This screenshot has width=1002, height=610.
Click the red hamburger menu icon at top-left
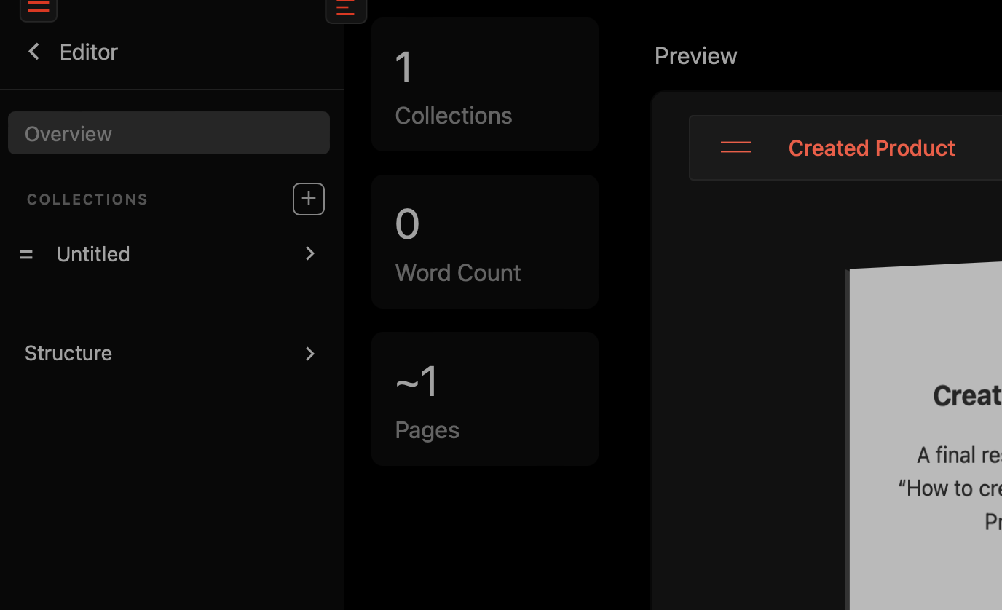[38, 8]
